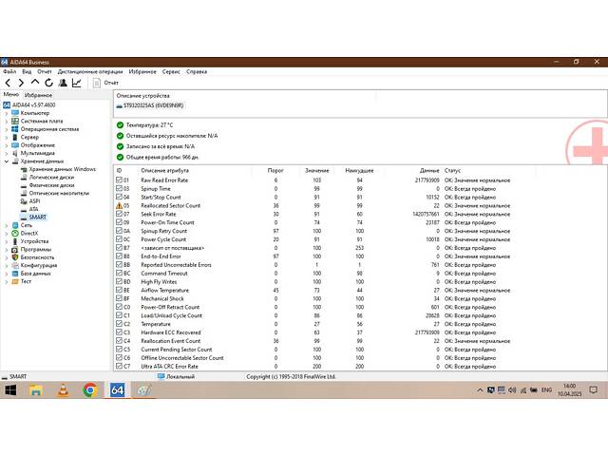Refresh the SMART data view

pos(48,83)
